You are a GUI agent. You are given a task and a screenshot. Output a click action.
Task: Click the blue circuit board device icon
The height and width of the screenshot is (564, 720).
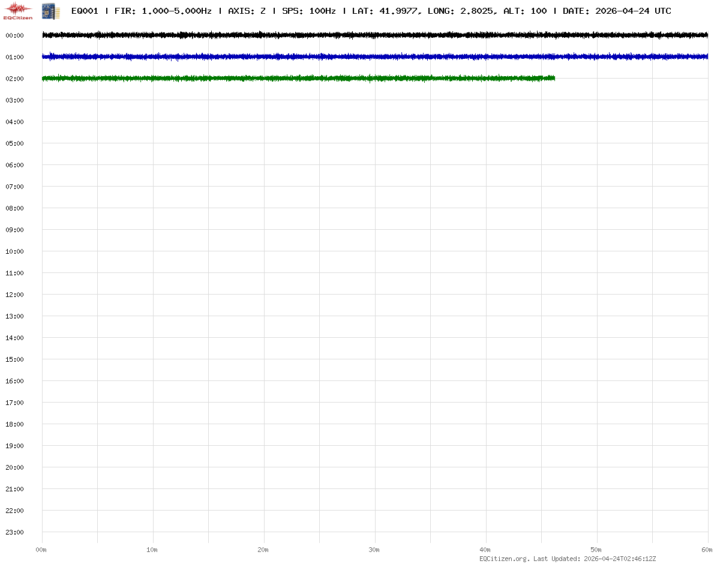(x=50, y=11)
